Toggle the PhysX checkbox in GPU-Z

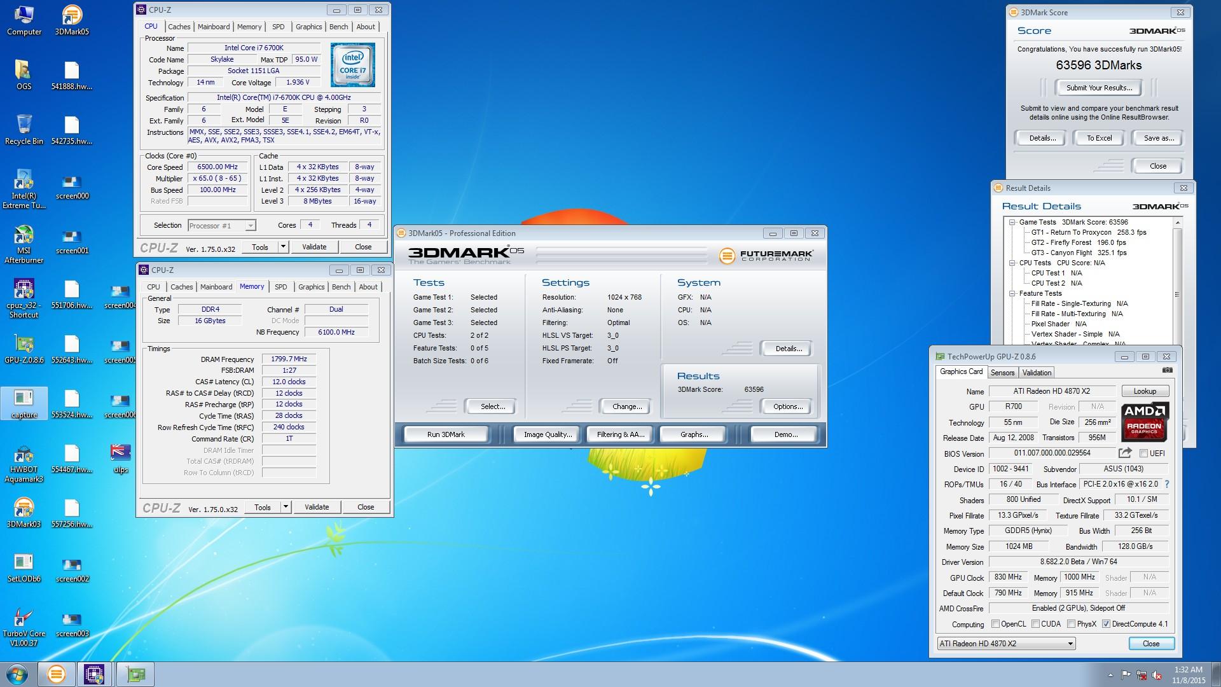click(1071, 624)
